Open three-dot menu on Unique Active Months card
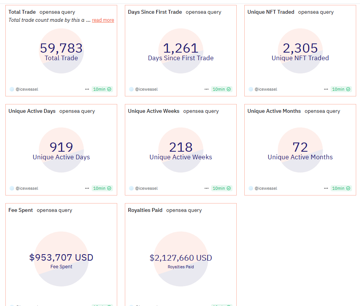This screenshot has width=360, height=306. pyautogui.click(x=326, y=188)
